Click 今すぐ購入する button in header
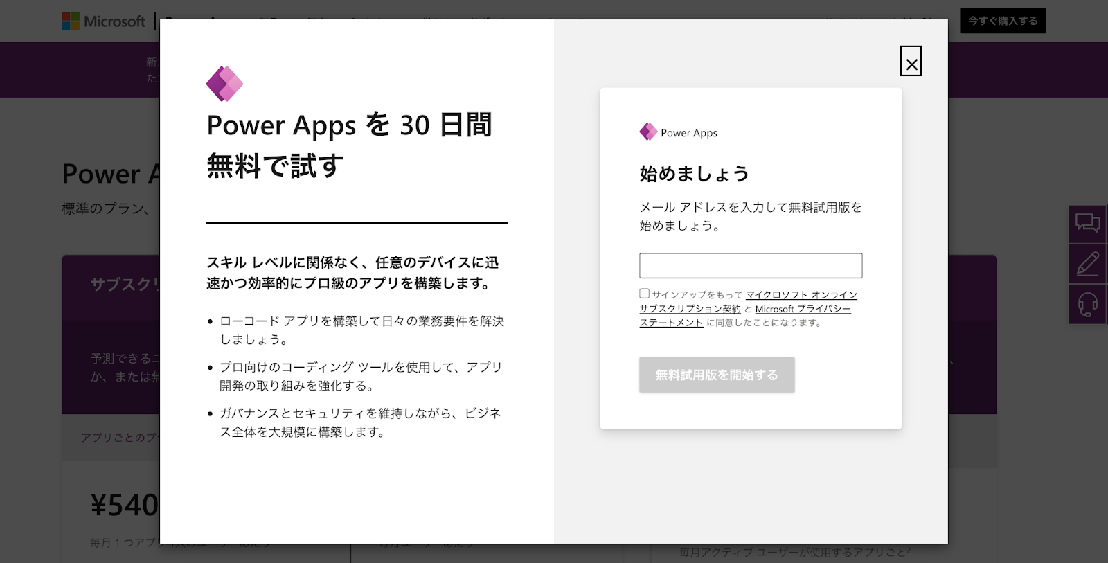Viewport: 1108px width, 563px height. [x=1003, y=21]
